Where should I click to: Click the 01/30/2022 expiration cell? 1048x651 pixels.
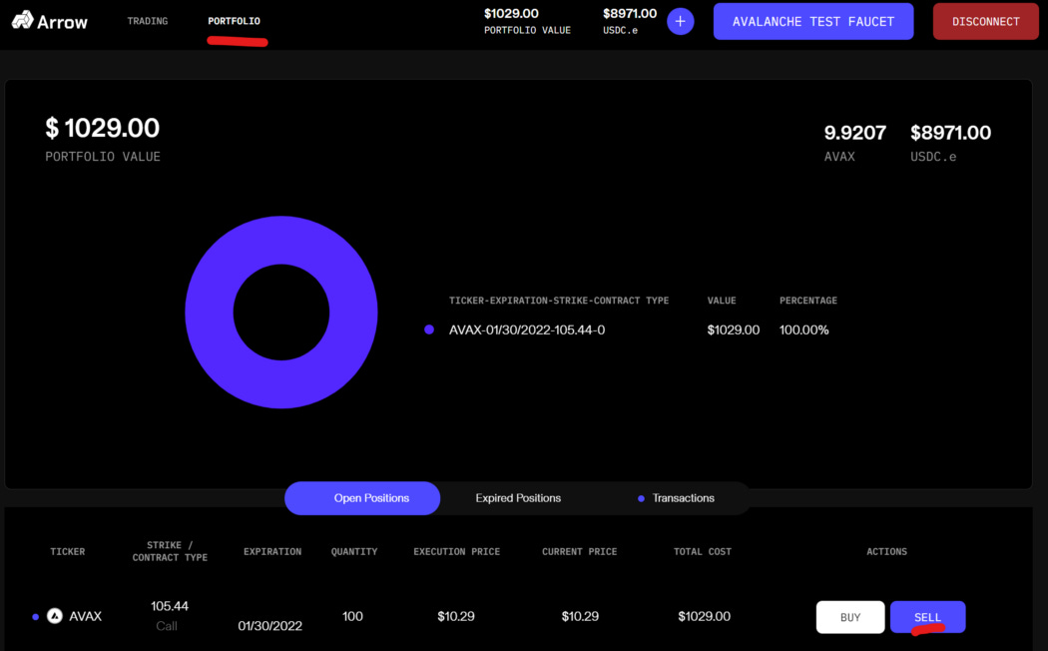[x=270, y=626]
